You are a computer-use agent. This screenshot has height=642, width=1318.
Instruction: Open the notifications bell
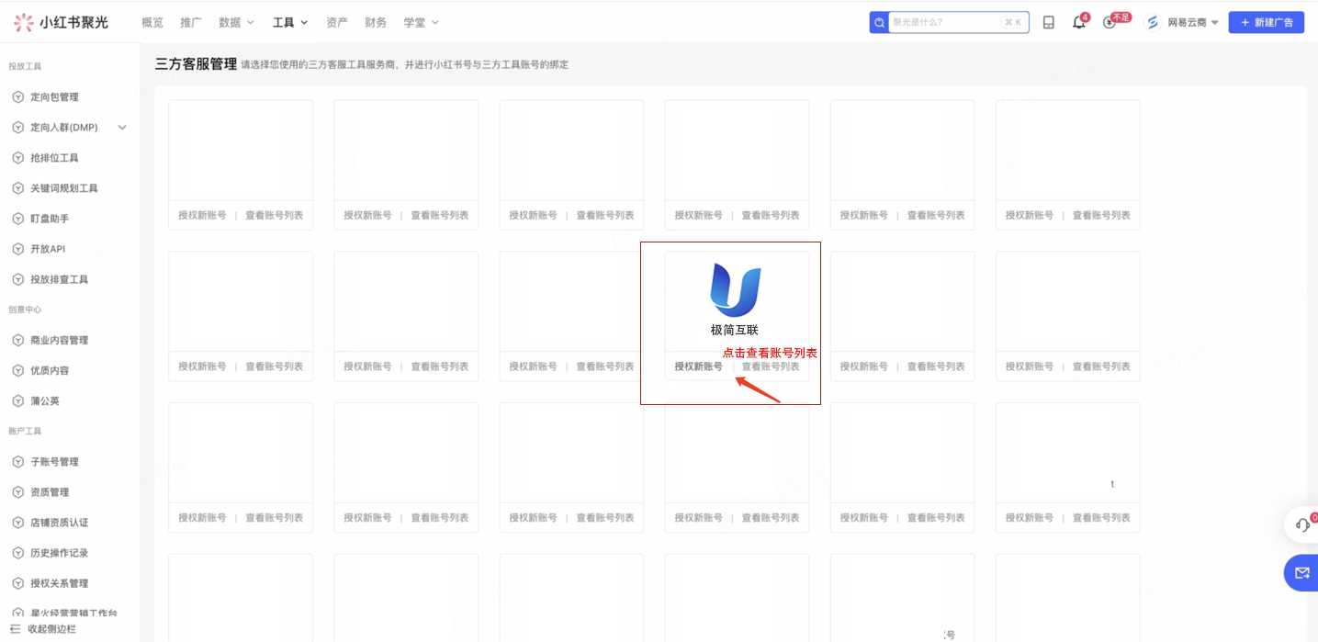click(1079, 22)
